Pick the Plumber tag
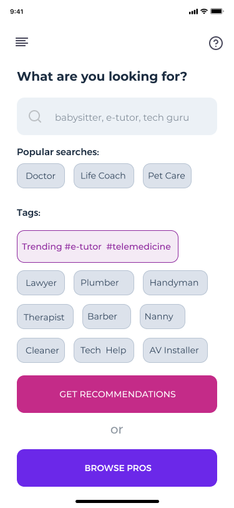The image size is (234, 508). [104, 283]
